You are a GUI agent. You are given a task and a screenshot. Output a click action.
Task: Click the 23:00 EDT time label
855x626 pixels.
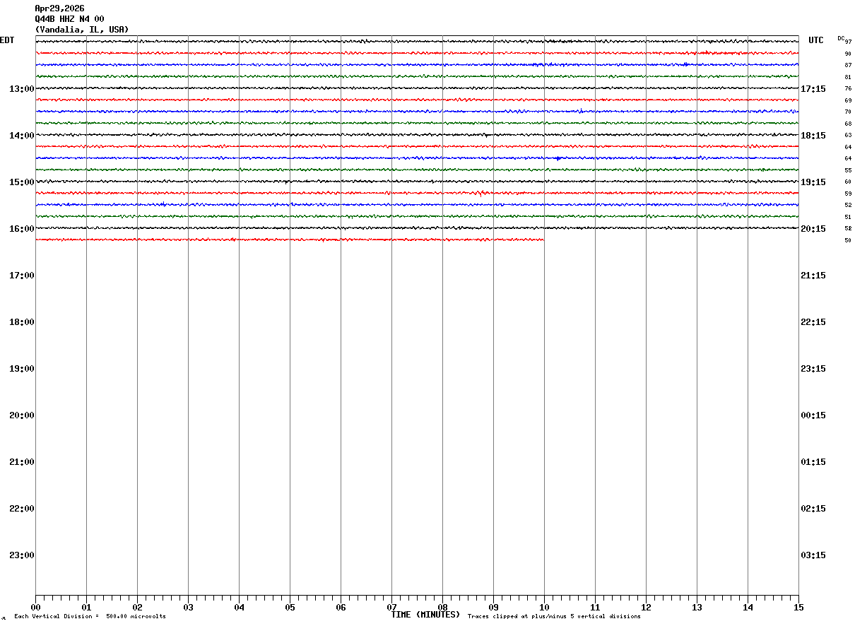tap(21, 555)
